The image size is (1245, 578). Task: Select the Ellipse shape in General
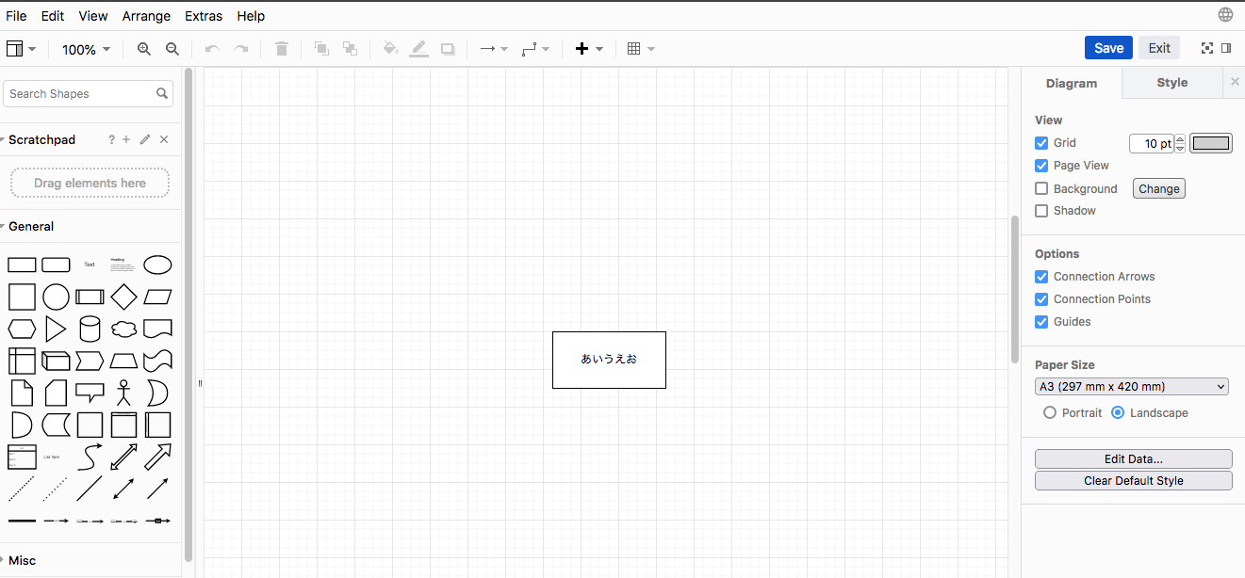tap(157, 265)
